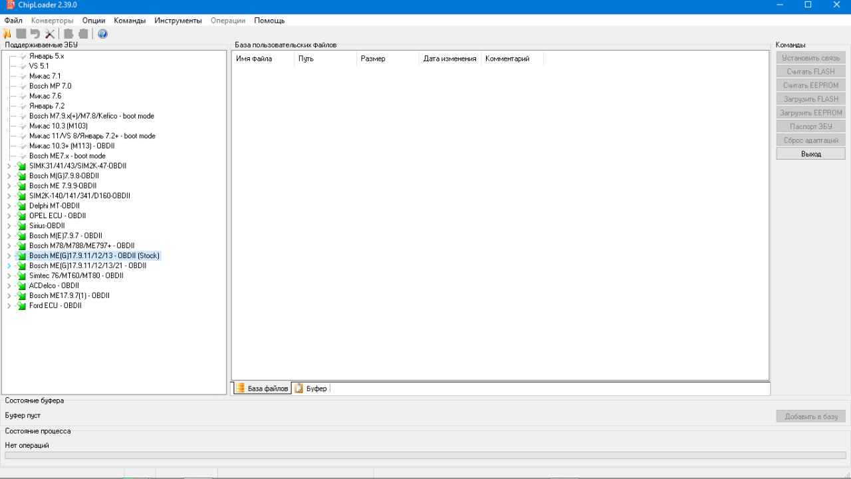Open the Файл menu
Screen dimensions: 851x479
click(x=13, y=21)
